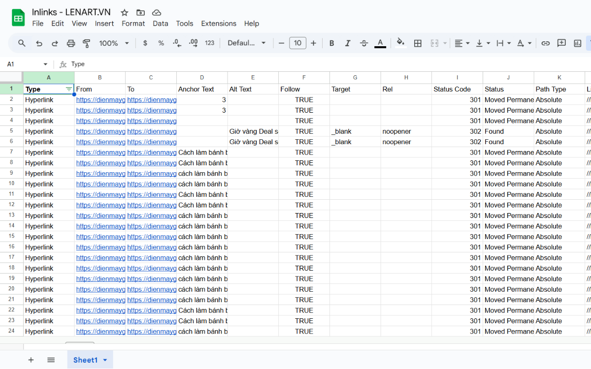The height and width of the screenshot is (369, 591).
Task: Insert a link using the link icon
Action: (x=545, y=43)
